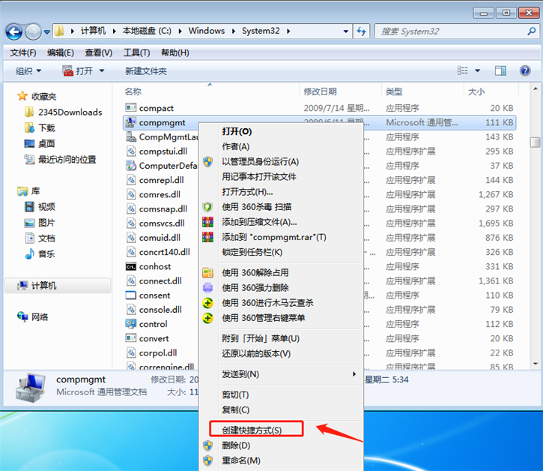Open the recent pages dropdown arrow
Viewport: 543px width, 471px height.
46,32
